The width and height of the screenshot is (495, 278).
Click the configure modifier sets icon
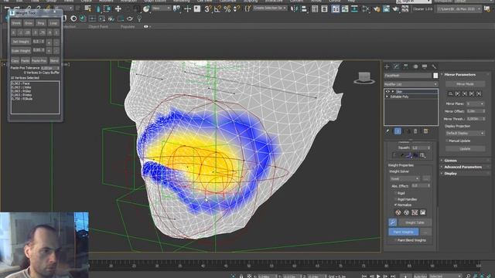click(x=425, y=131)
